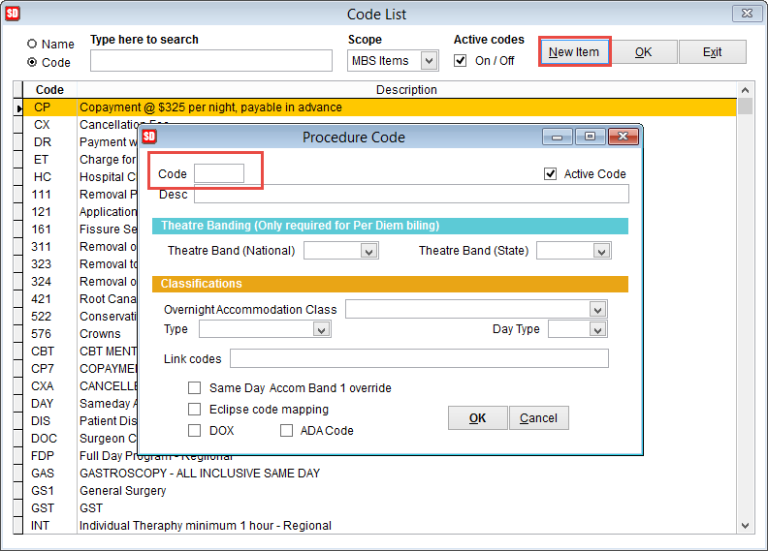The image size is (768, 551).
Task: Uncheck the Active Code checkbox
Action: tap(550, 174)
